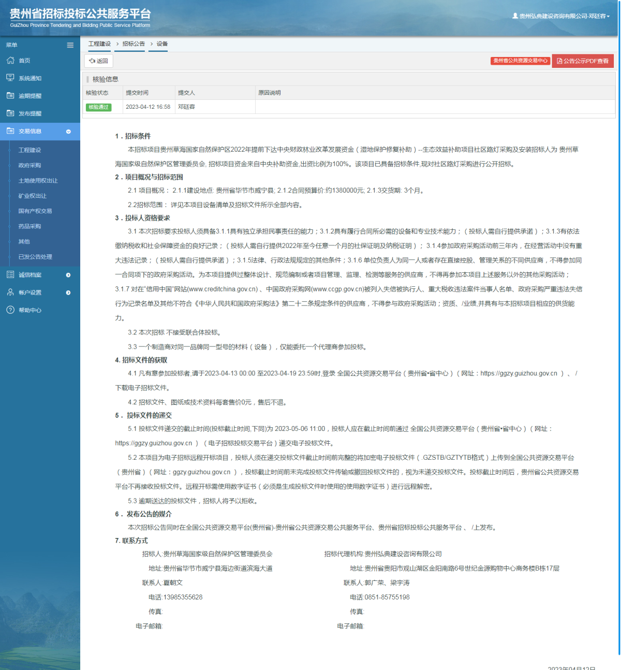Click the 系统通知 notification icon
The height and width of the screenshot is (670, 621).
click(10, 78)
